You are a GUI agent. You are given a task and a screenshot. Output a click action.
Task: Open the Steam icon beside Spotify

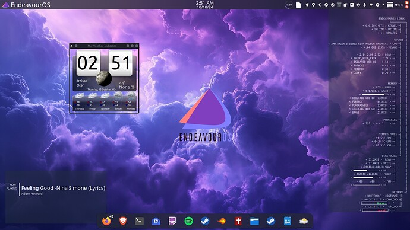205,221
